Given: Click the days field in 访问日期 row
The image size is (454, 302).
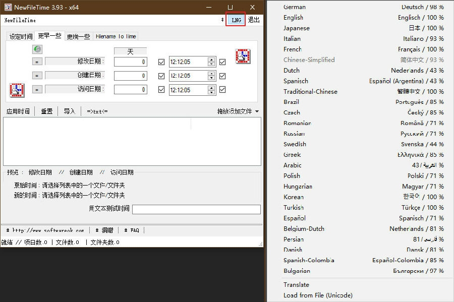Looking at the screenshot, I should 131,90.
